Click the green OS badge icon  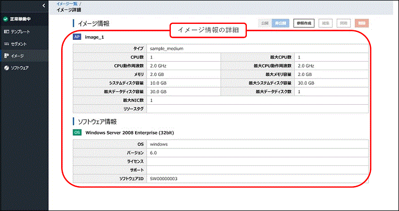[x=77, y=132]
